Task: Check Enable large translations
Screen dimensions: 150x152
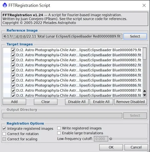Action: (59, 133)
